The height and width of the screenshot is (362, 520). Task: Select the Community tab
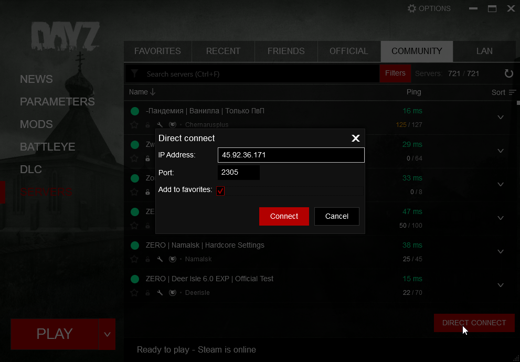click(417, 51)
